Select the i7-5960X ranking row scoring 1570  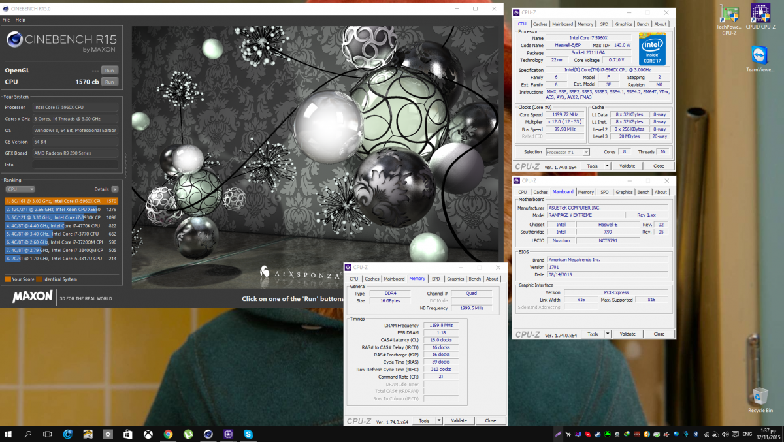[x=62, y=201]
